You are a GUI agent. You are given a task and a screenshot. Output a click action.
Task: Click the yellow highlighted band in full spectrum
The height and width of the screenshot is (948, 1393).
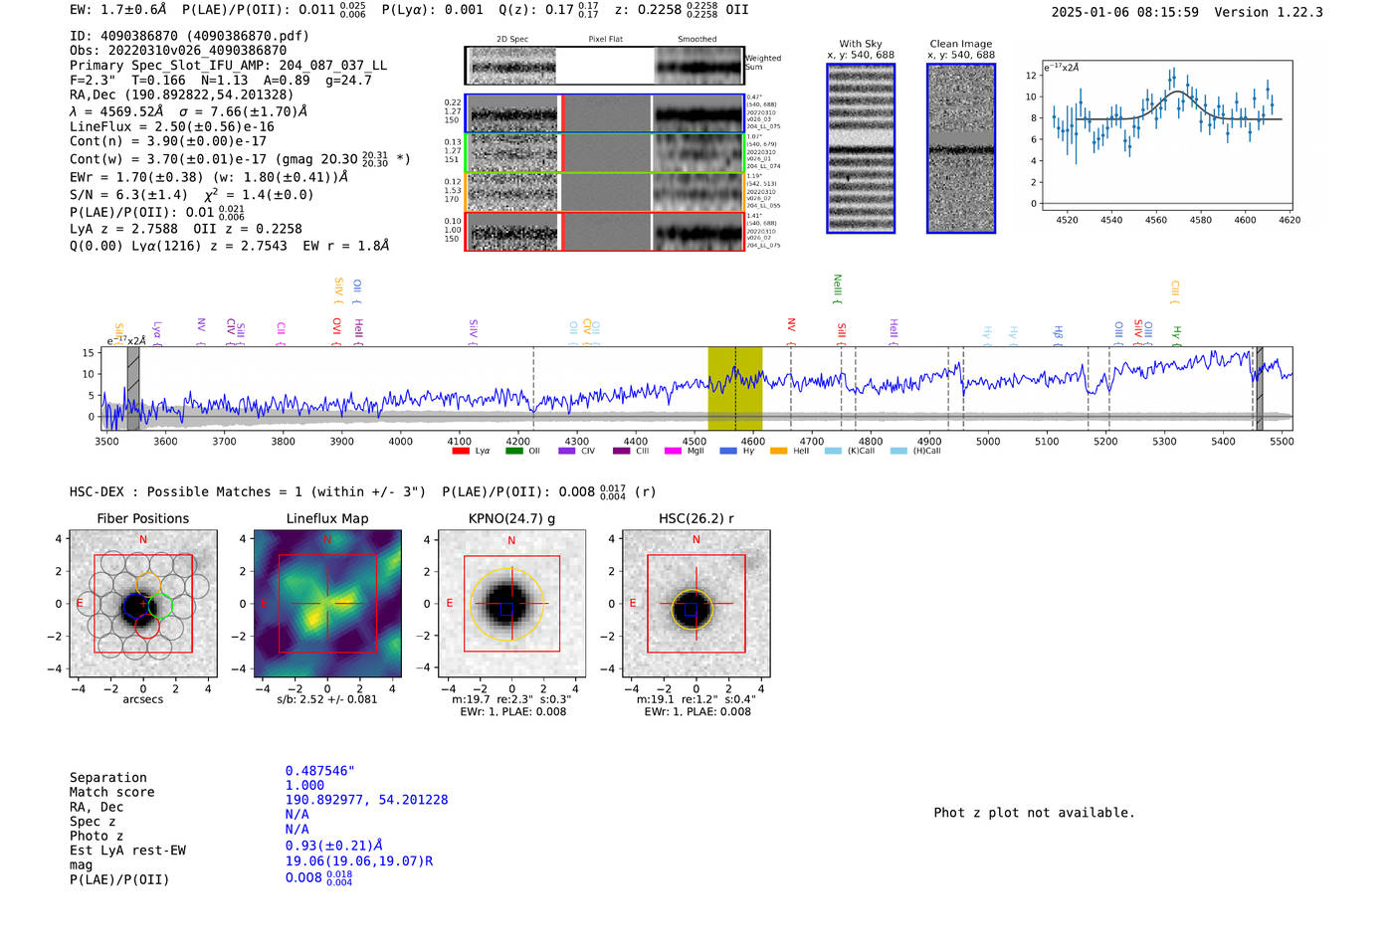(735, 388)
